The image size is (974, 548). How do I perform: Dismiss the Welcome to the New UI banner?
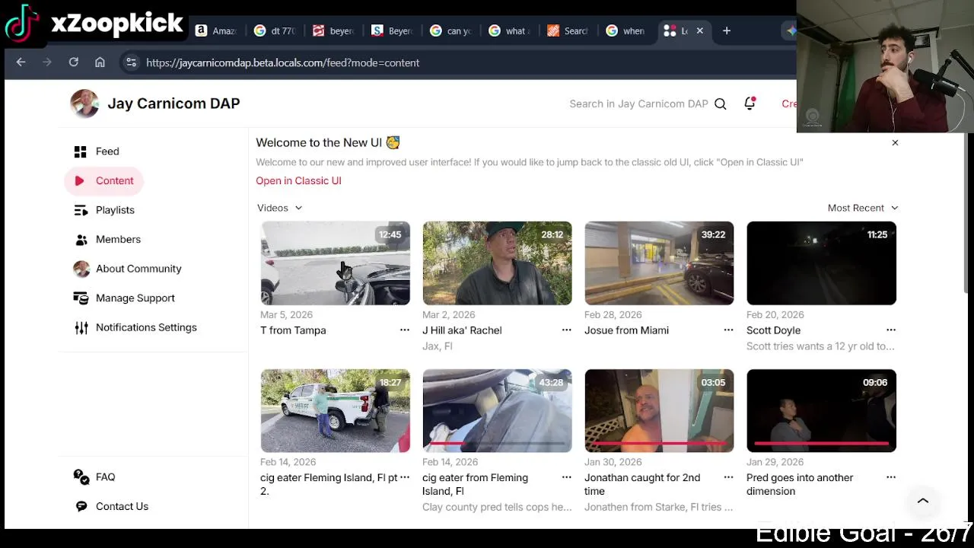coord(895,142)
